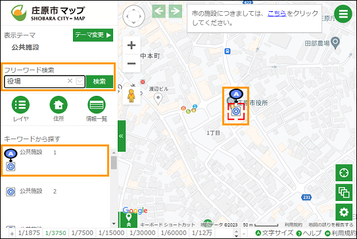Click the scale bar plus button
The image size is (357, 239).
[12, 234]
